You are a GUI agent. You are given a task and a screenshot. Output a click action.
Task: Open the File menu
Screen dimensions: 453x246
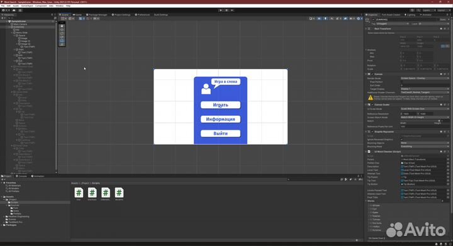pyautogui.click(x=3, y=6)
